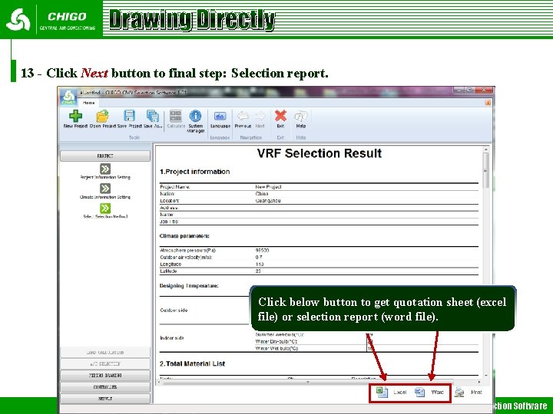Click the 'VRF Selection Result' heading

click(320, 153)
